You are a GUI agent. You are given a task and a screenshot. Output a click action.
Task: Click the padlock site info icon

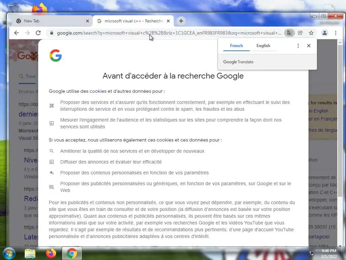[x=52, y=33]
